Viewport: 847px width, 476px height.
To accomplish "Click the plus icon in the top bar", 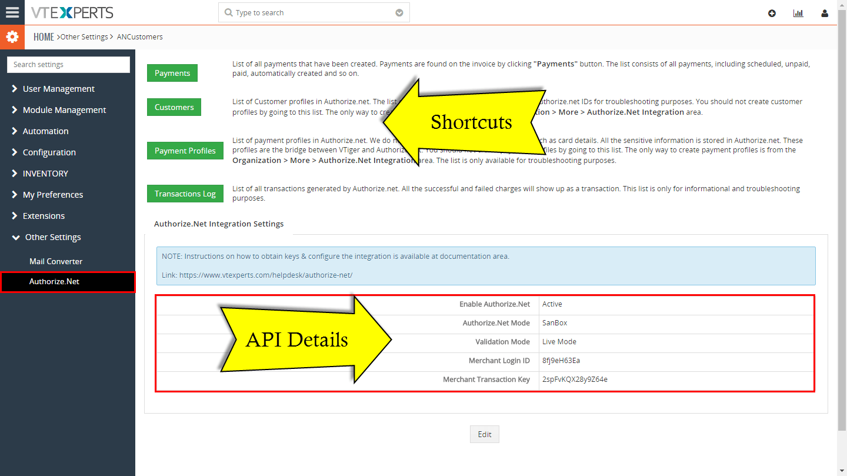I will click(x=772, y=12).
